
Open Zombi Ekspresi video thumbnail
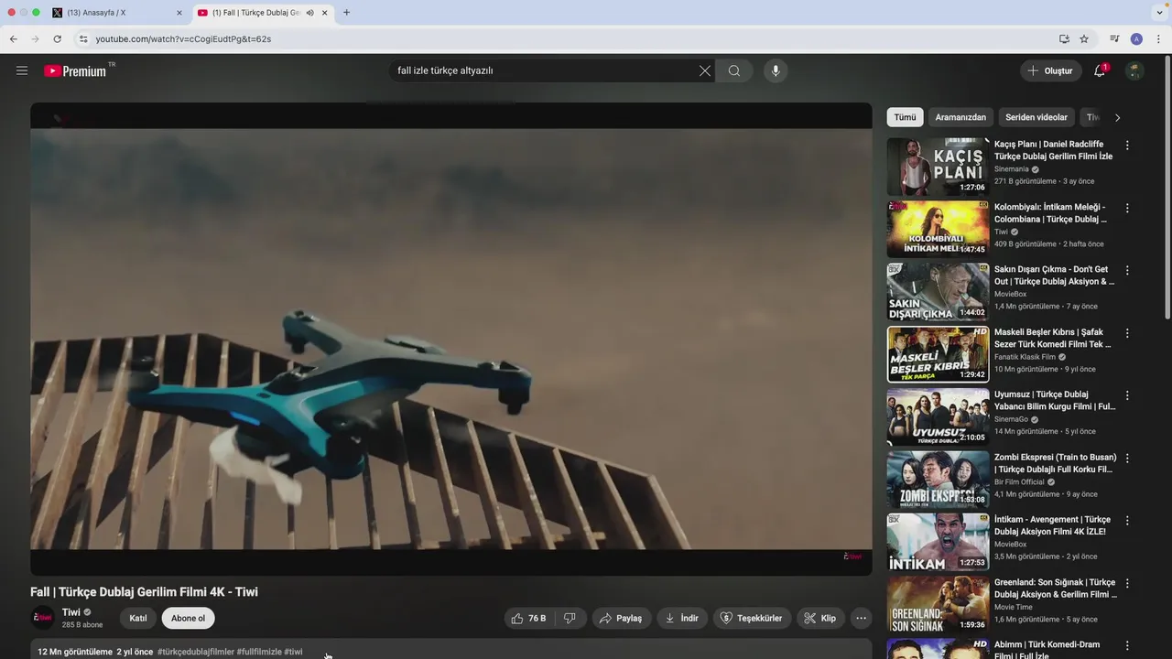pyautogui.click(x=938, y=479)
